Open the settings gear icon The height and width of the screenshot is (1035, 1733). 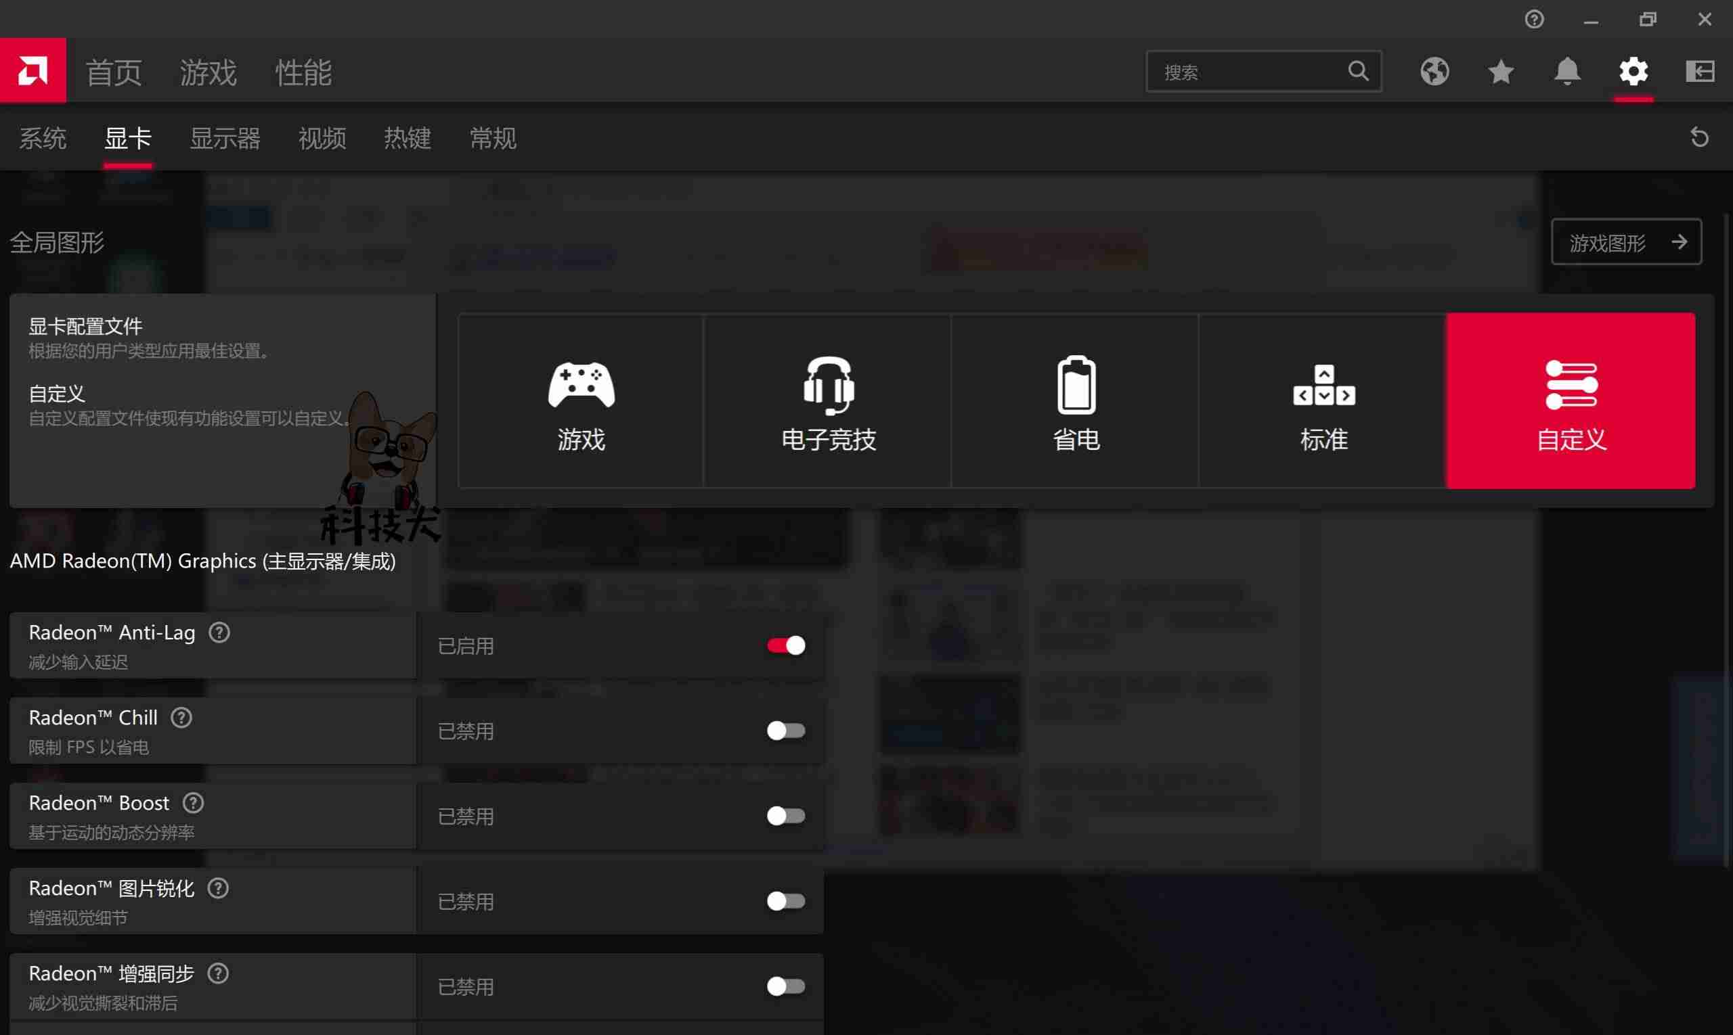click(x=1633, y=71)
